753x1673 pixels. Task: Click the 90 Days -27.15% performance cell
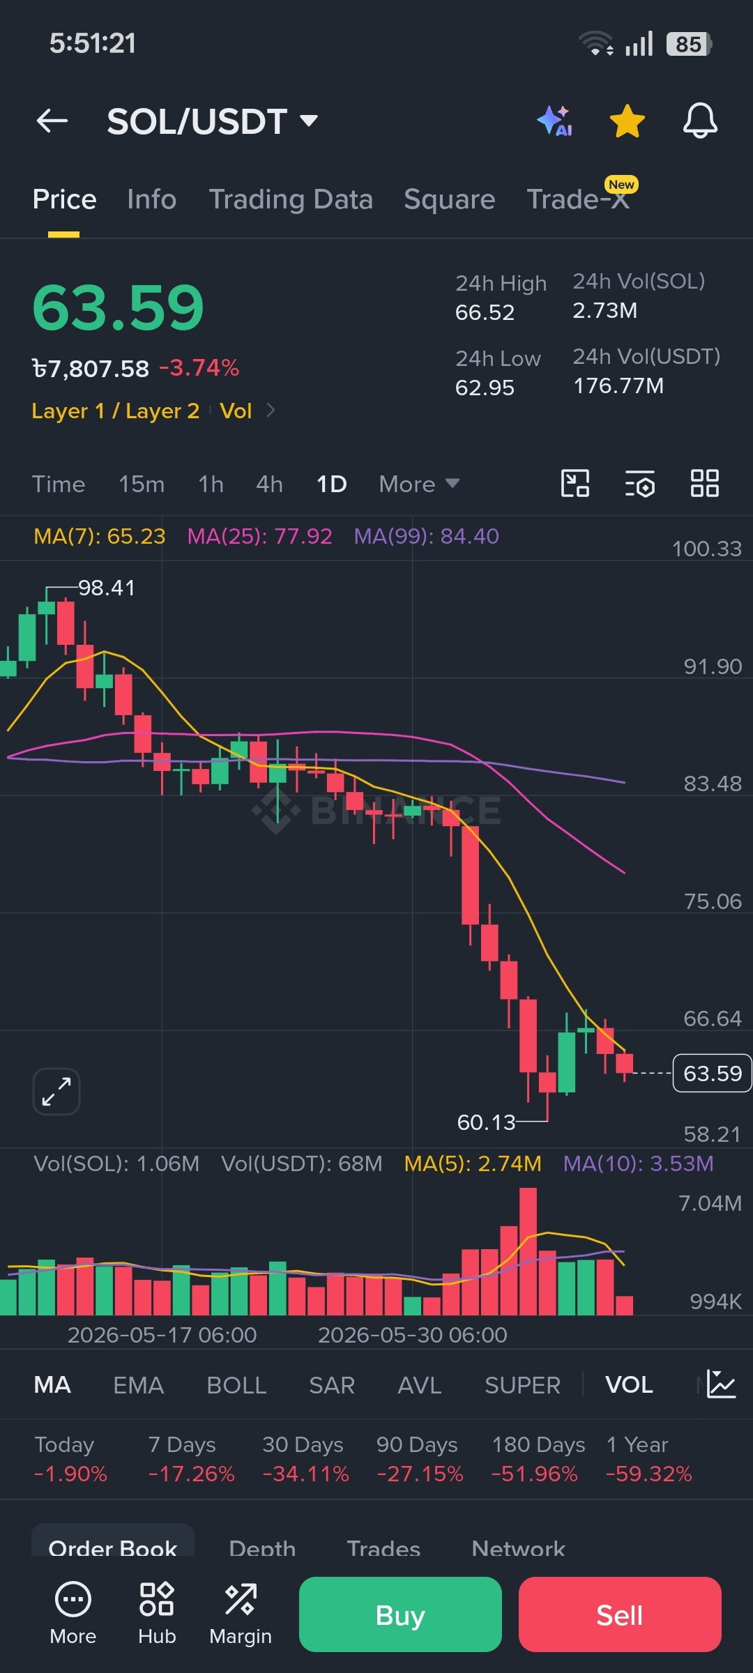coord(420,1459)
